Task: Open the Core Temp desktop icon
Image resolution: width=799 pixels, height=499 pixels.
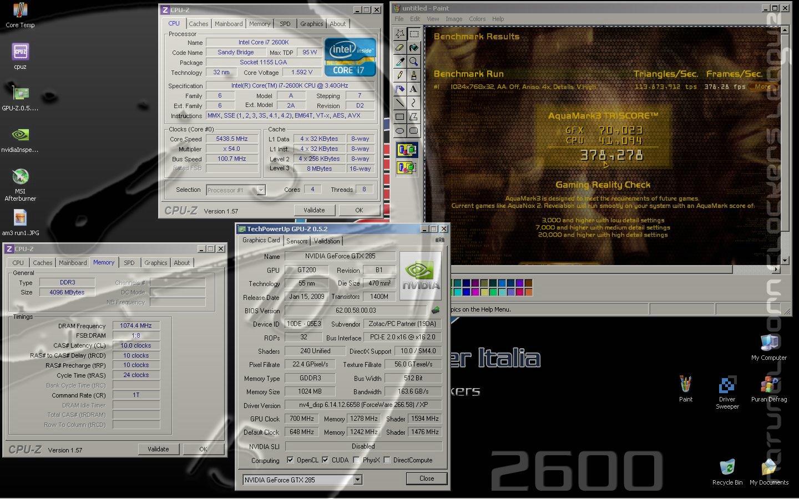Action: 20,15
